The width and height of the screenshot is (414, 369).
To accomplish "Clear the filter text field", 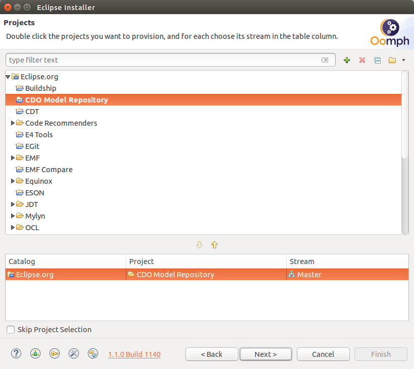I will coord(325,60).
